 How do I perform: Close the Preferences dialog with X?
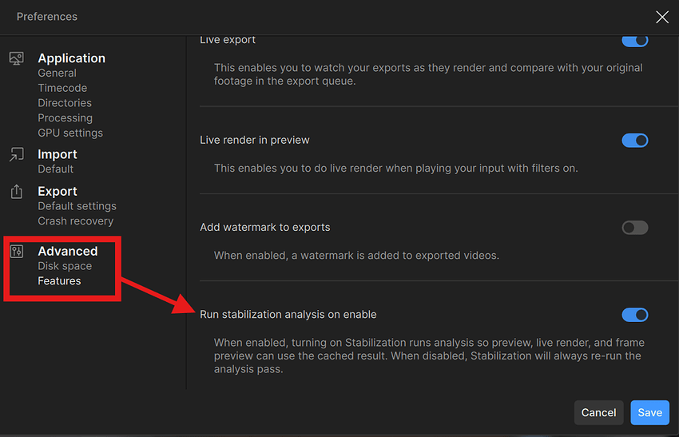[661, 17]
